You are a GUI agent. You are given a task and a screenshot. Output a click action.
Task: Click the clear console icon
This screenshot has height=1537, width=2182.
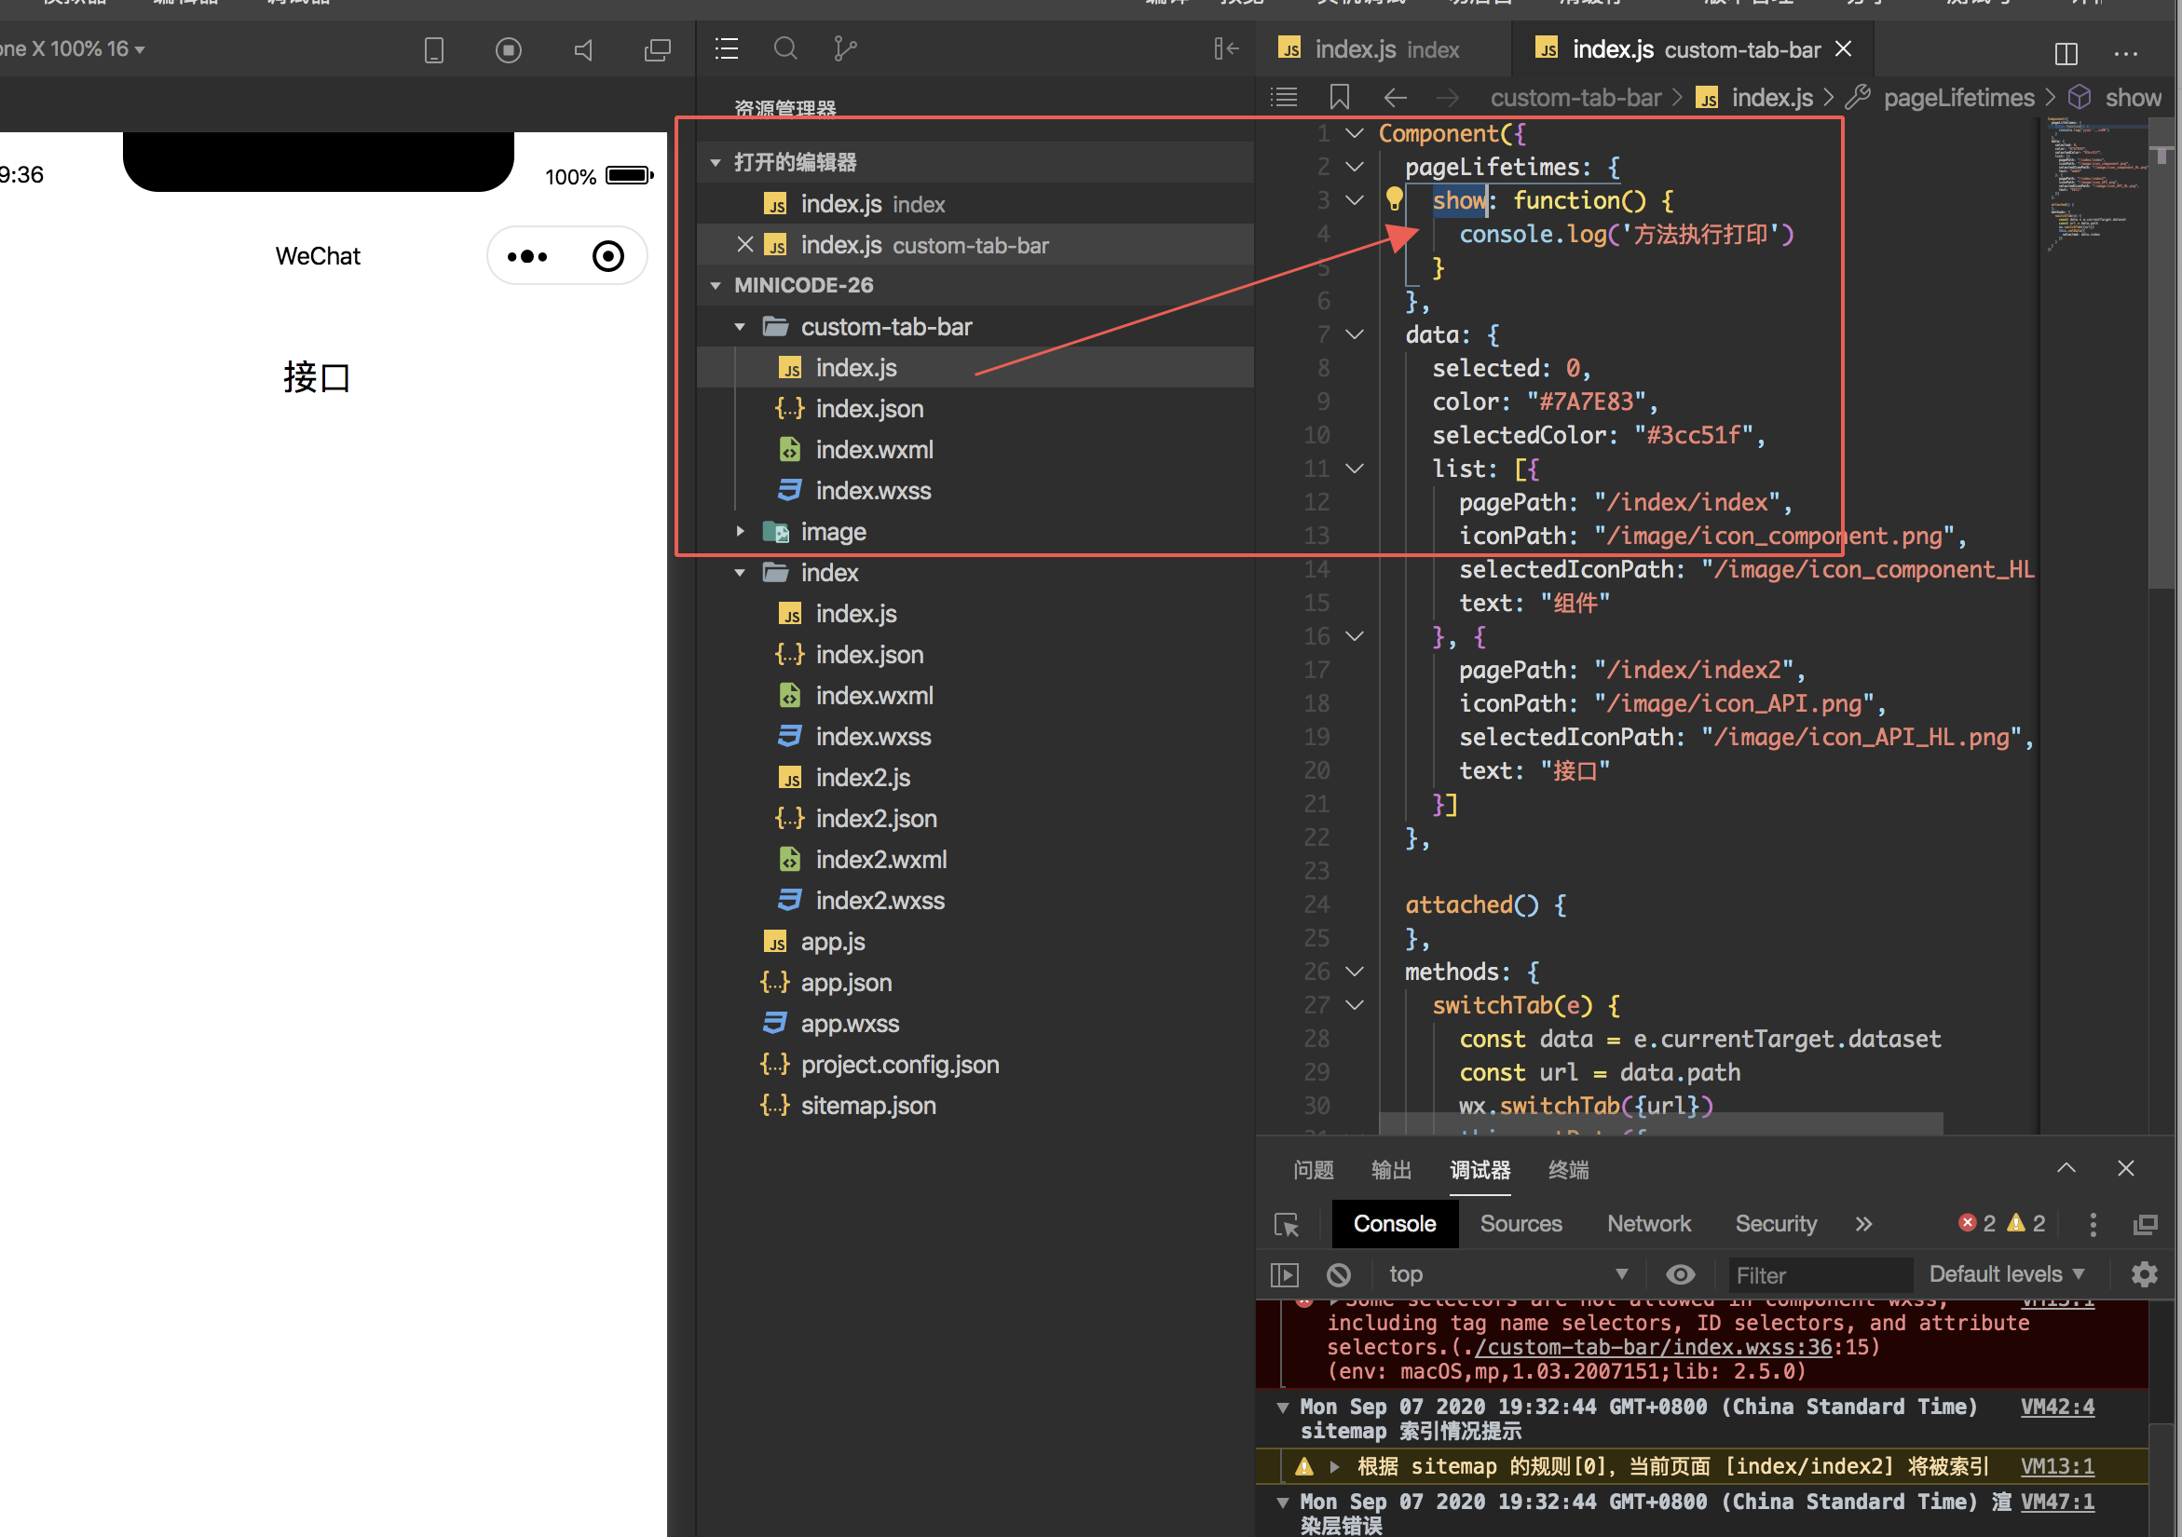coord(1338,1274)
